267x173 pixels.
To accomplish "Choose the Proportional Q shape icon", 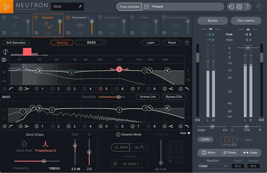I will click(45, 144).
